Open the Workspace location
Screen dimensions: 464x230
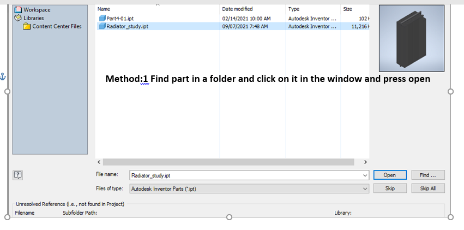point(37,10)
